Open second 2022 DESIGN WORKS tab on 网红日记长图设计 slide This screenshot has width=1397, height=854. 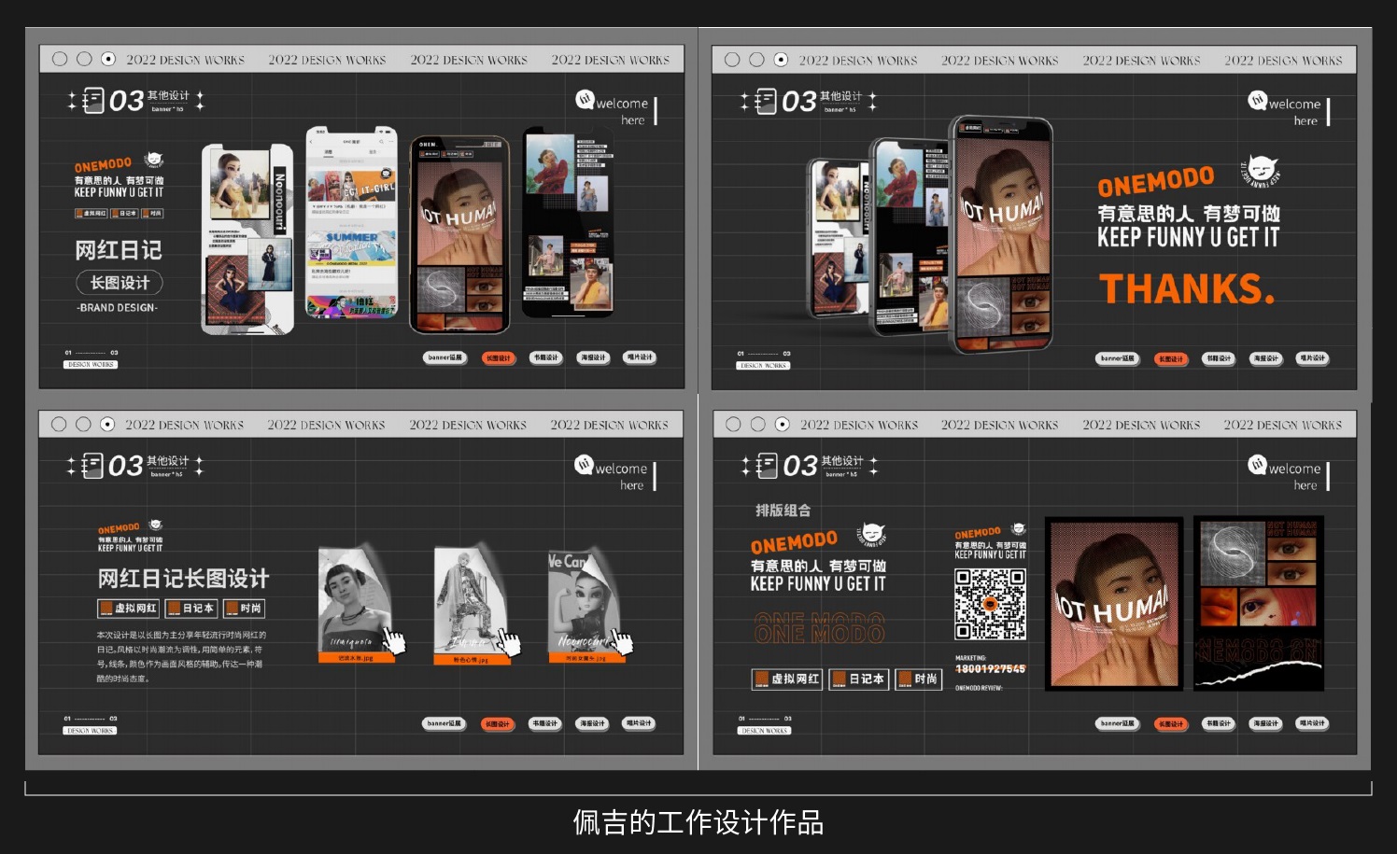(x=326, y=426)
